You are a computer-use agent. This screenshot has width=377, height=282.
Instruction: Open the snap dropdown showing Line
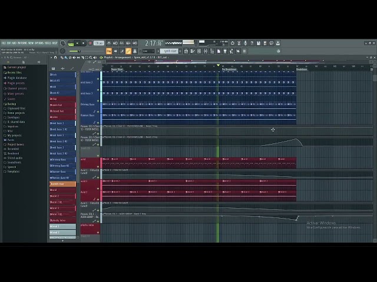148,51
